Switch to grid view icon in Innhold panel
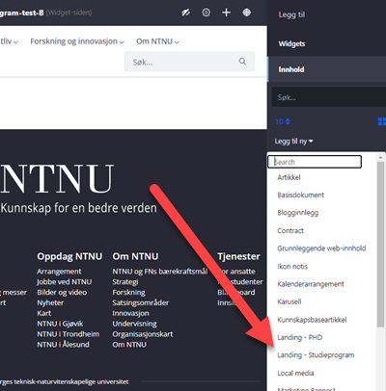 pyautogui.click(x=382, y=121)
